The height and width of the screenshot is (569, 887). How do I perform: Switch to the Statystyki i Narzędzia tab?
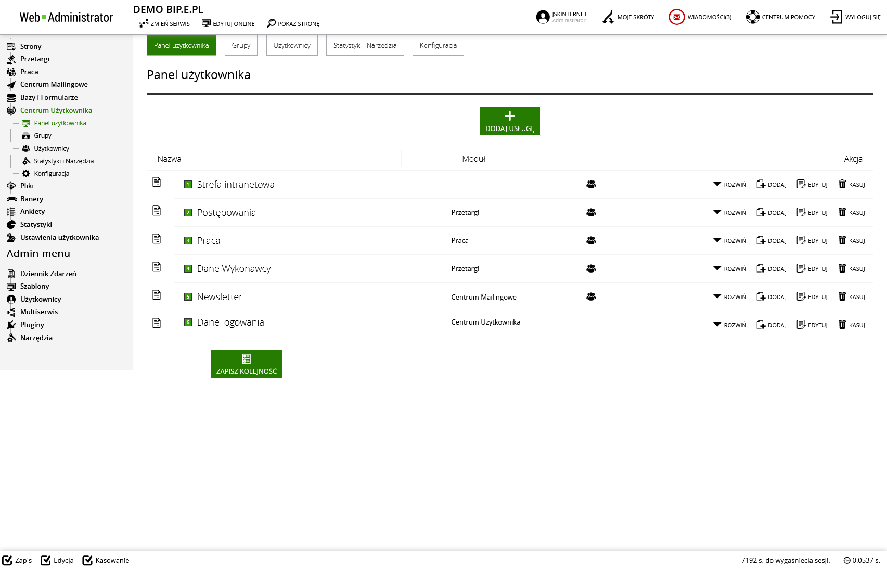click(365, 45)
